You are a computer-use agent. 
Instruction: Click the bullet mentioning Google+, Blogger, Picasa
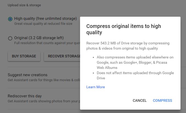135,62
